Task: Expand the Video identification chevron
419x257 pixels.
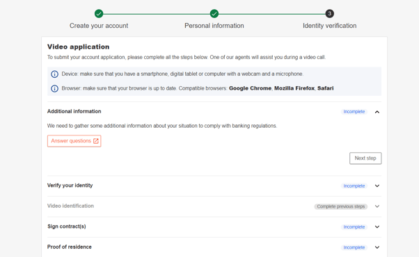Action: (x=377, y=206)
